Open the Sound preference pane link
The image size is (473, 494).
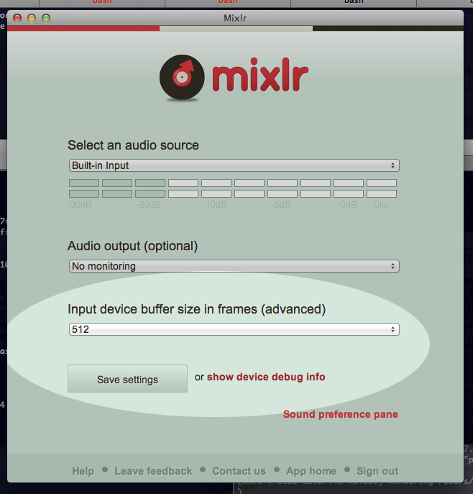[341, 414]
